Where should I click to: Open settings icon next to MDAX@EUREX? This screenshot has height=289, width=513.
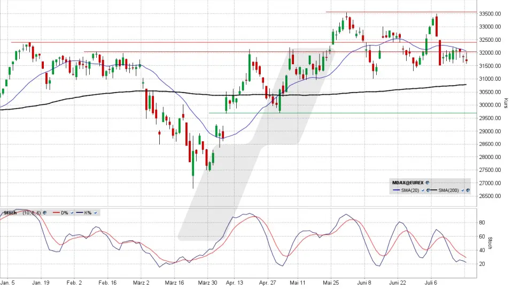tap(428, 182)
